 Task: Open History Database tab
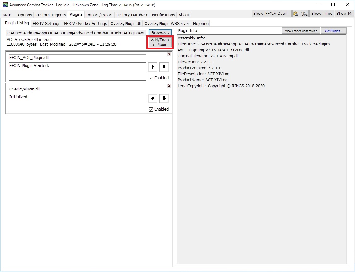click(x=132, y=15)
